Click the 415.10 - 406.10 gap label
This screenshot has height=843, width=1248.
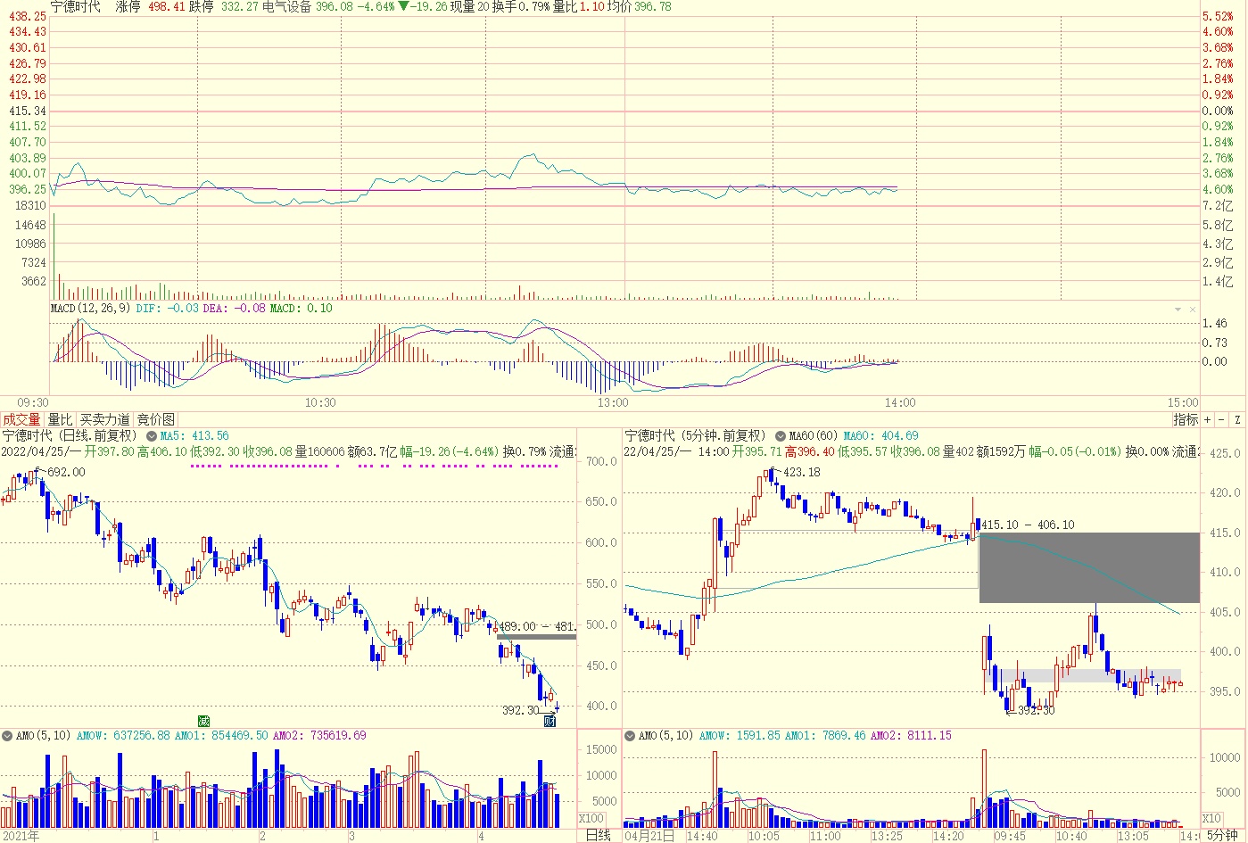coord(1028,525)
